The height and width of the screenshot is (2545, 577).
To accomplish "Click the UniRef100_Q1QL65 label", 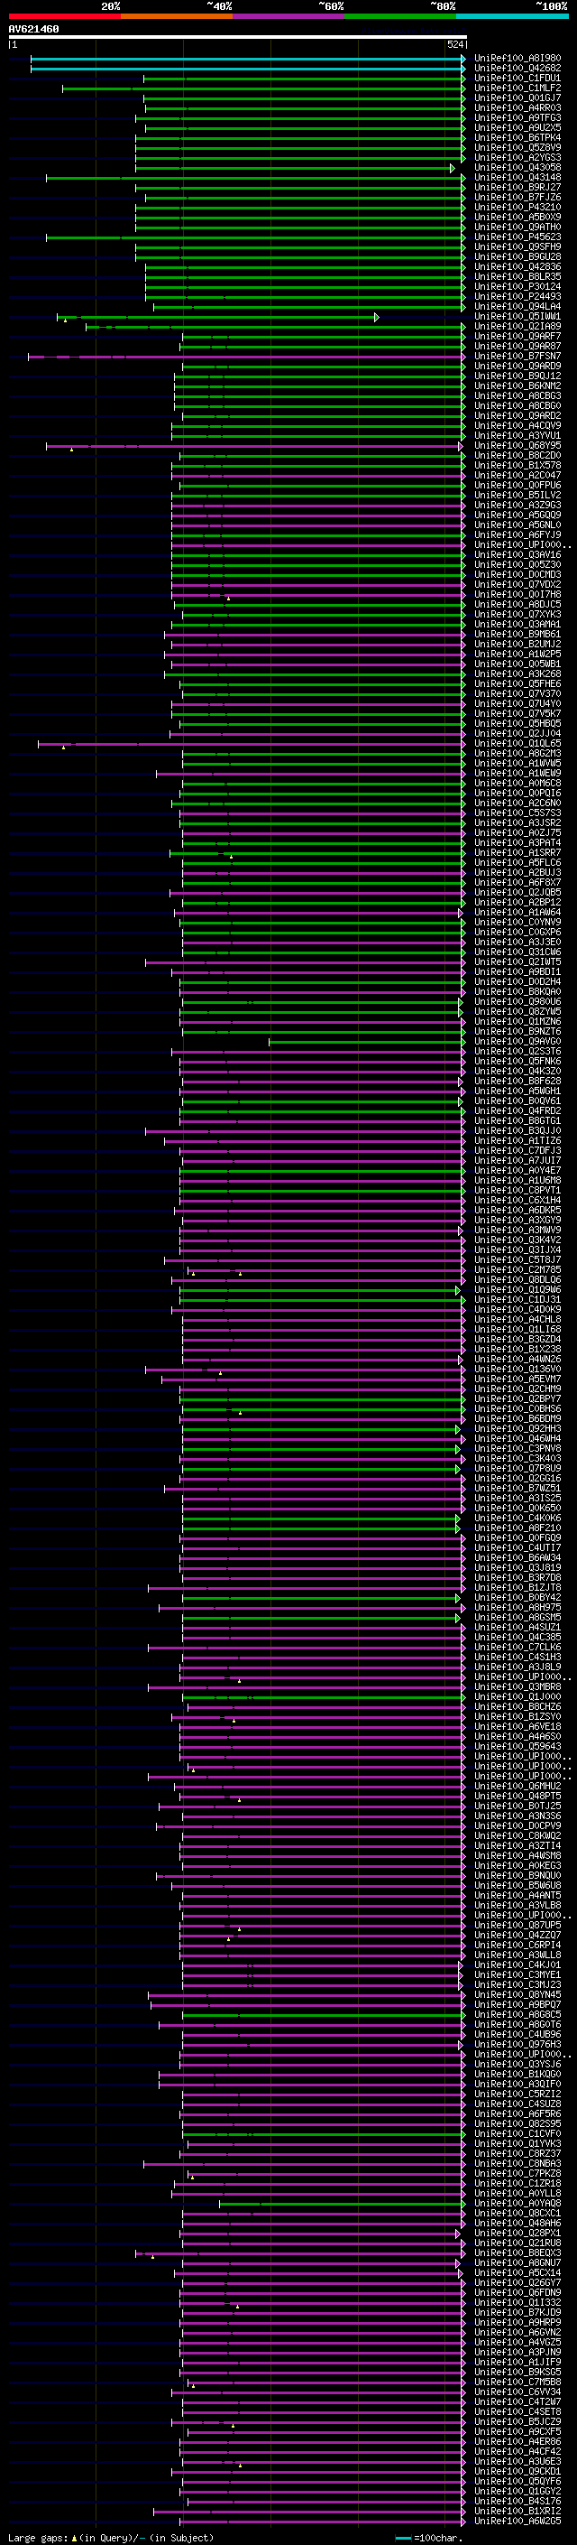I will coord(517,744).
